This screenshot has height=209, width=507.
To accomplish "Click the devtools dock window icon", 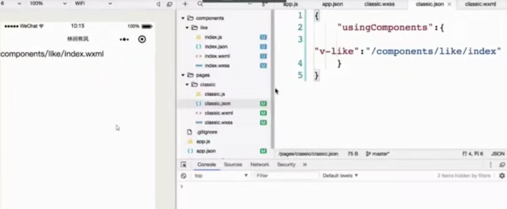I will 502,164.
